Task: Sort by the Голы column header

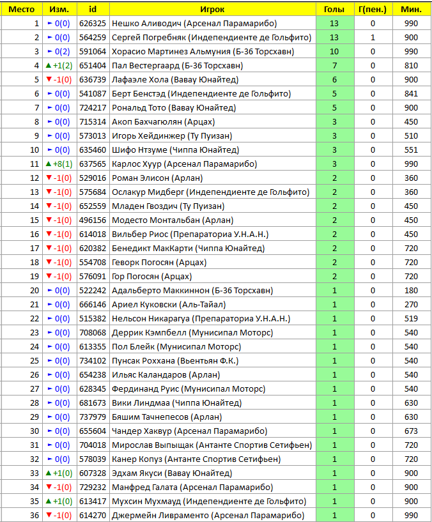Action: (334, 10)
